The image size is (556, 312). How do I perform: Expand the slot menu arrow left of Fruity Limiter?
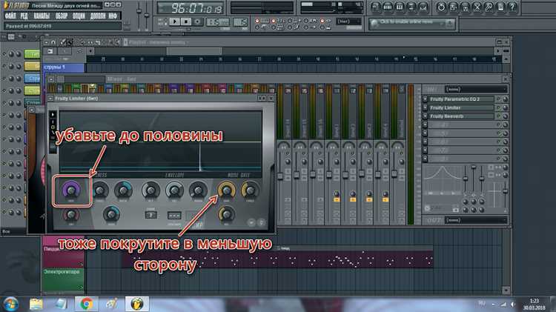(425, 107)
